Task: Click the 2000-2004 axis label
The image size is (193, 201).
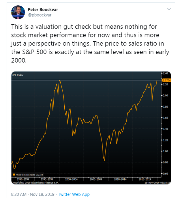Action: click(x=71, y=179)
